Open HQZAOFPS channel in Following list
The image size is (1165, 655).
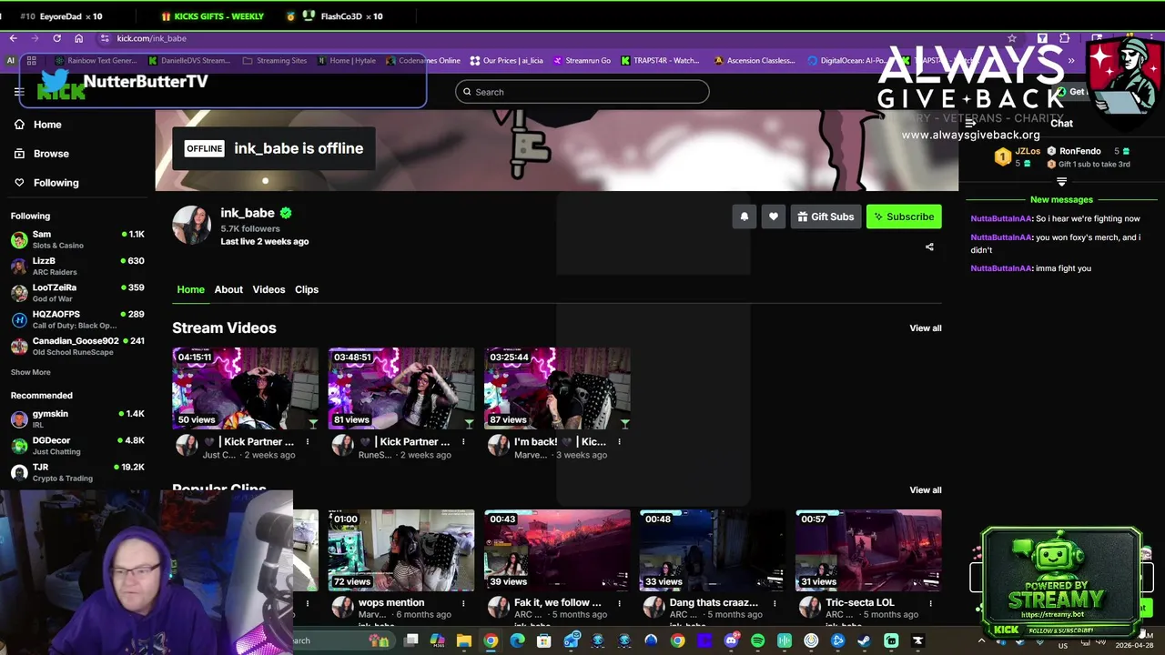77,319
